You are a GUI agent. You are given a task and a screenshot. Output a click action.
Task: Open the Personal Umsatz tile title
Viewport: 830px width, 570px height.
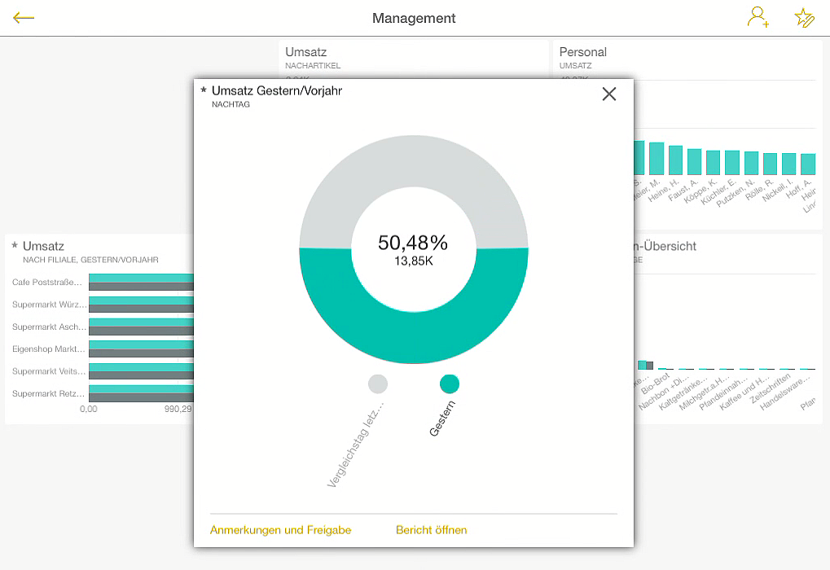[582, 52]
